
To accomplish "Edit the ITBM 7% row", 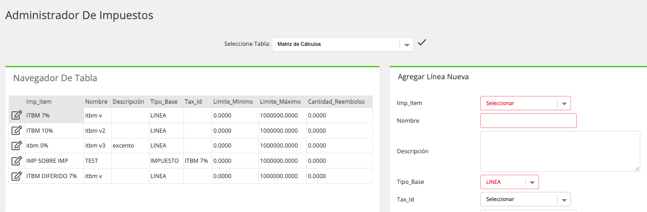I will [x=17, y=115].
